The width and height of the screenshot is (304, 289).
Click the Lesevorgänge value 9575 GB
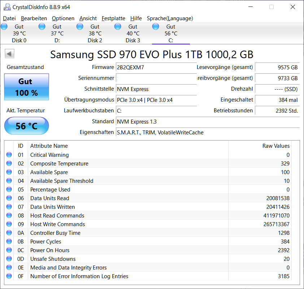point(277,67)
